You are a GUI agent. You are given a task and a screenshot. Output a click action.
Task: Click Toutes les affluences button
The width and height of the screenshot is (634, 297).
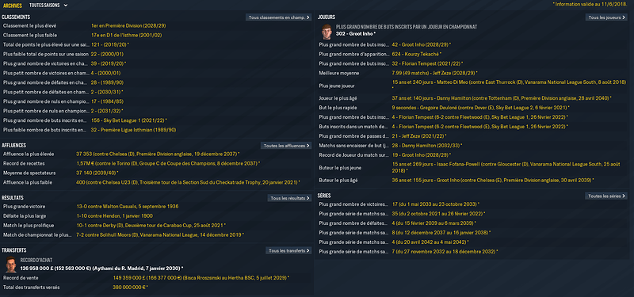[x=286, y=146]
